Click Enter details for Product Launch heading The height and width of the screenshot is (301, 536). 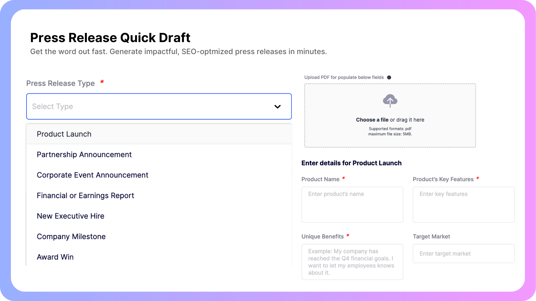[x=351, y=163]
